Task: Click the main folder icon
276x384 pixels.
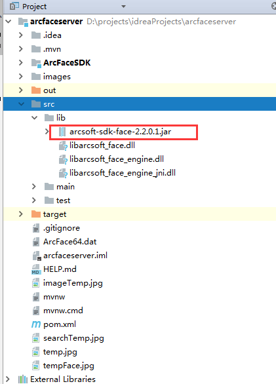Action: 49,187
